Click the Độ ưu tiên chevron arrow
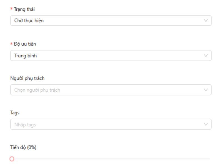This screenshot has height=166, width=222. point(206,56)
